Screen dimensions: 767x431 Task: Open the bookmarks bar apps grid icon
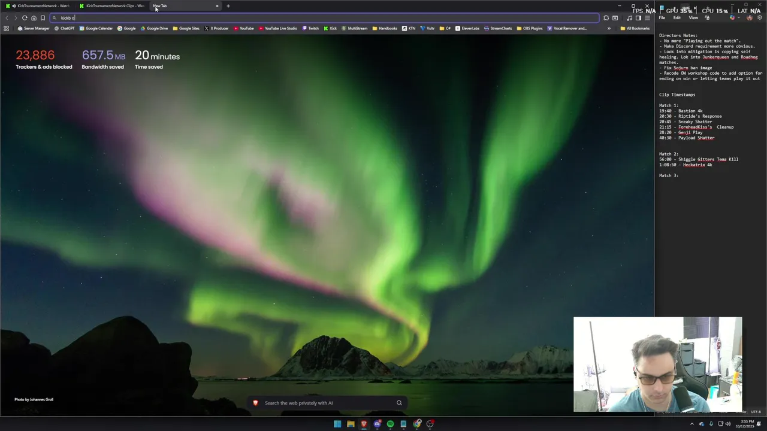click(7, 28)
